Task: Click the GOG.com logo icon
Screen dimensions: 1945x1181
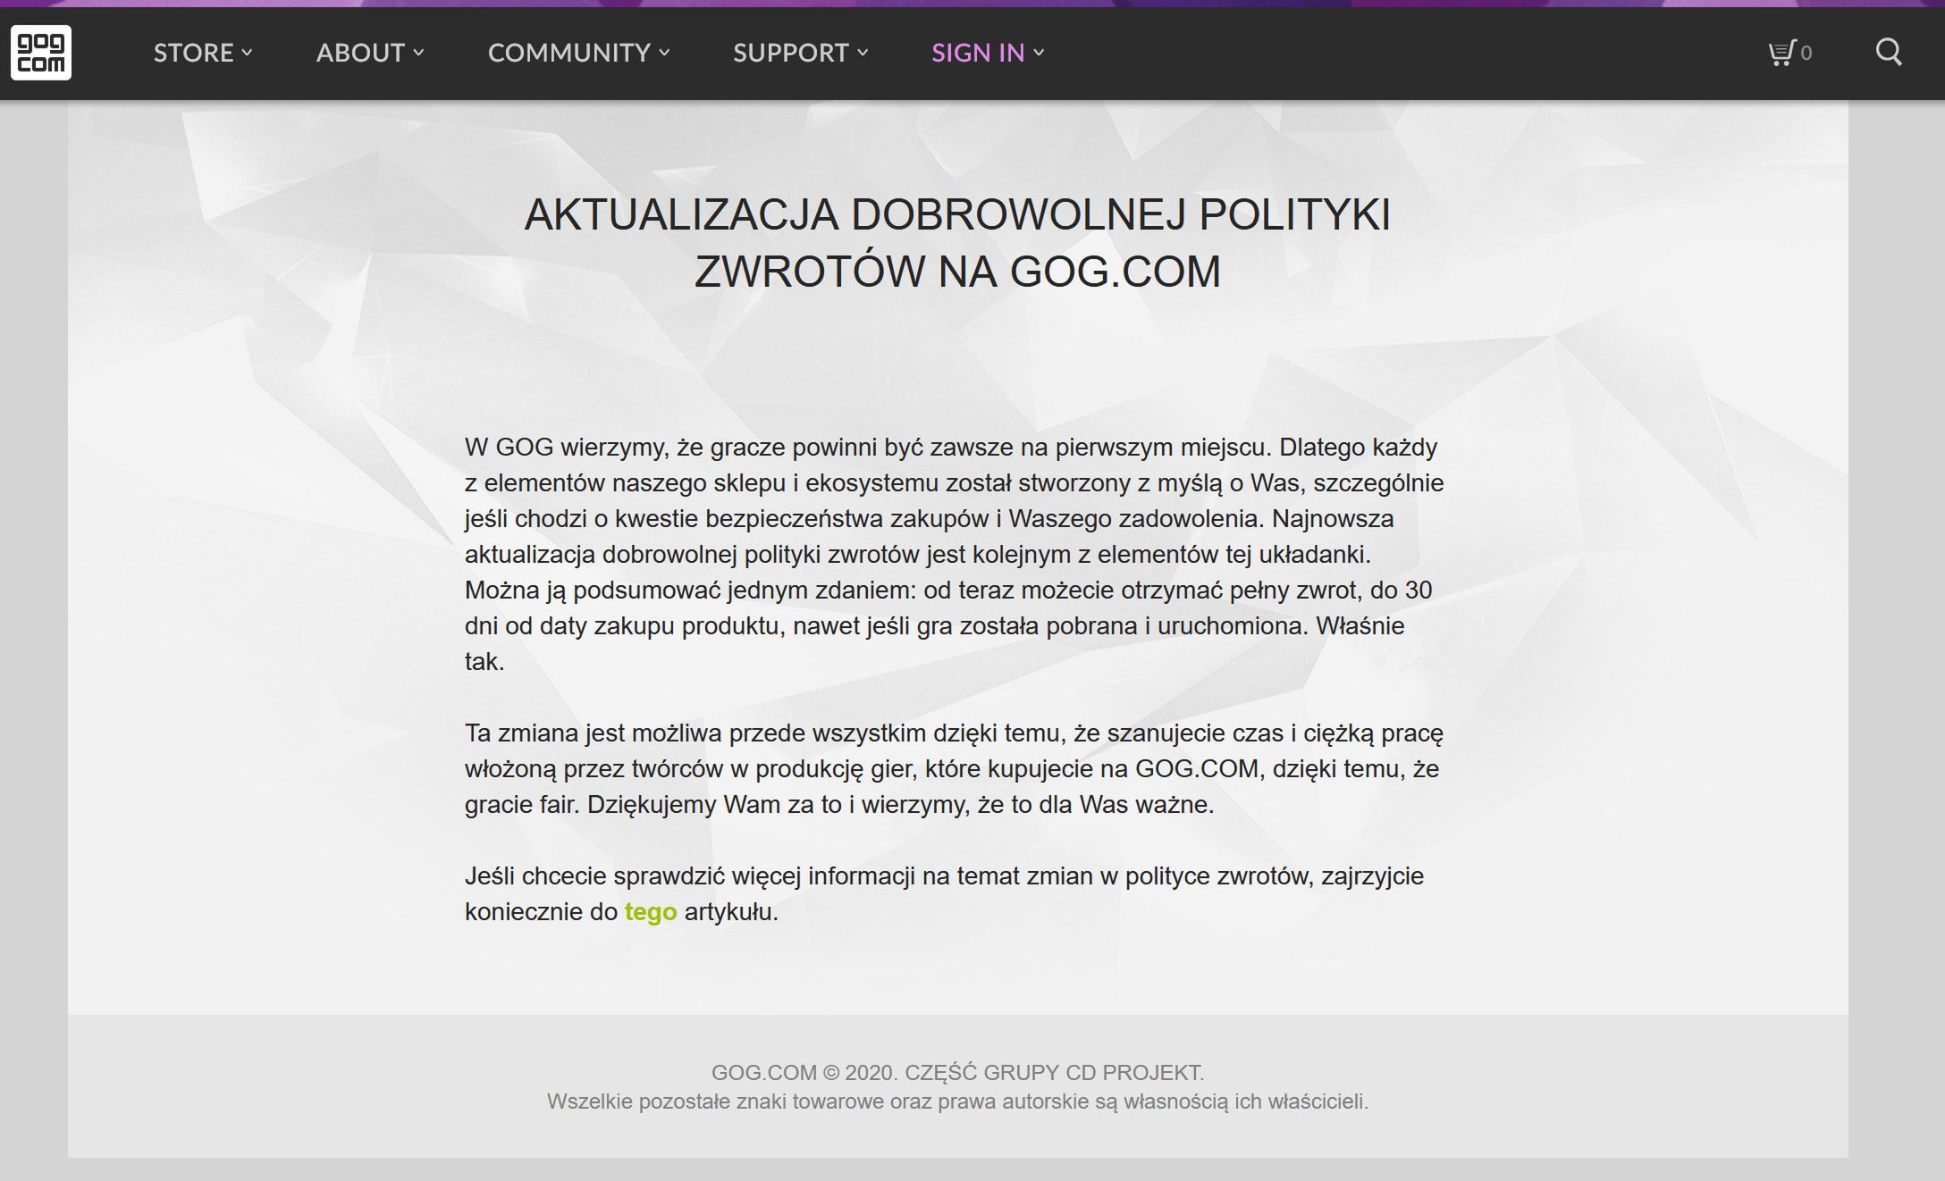Action: [x=41, y=53]
